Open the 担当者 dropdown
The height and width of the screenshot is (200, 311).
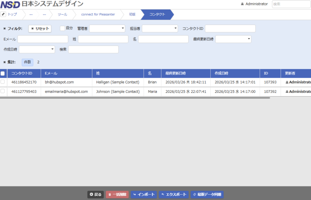click(x=160, y=28)
